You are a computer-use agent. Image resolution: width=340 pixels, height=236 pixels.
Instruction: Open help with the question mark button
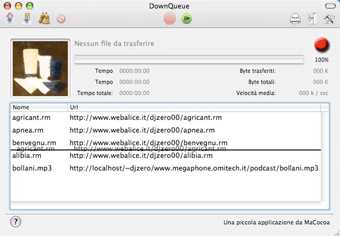click(x=16, y=222)
